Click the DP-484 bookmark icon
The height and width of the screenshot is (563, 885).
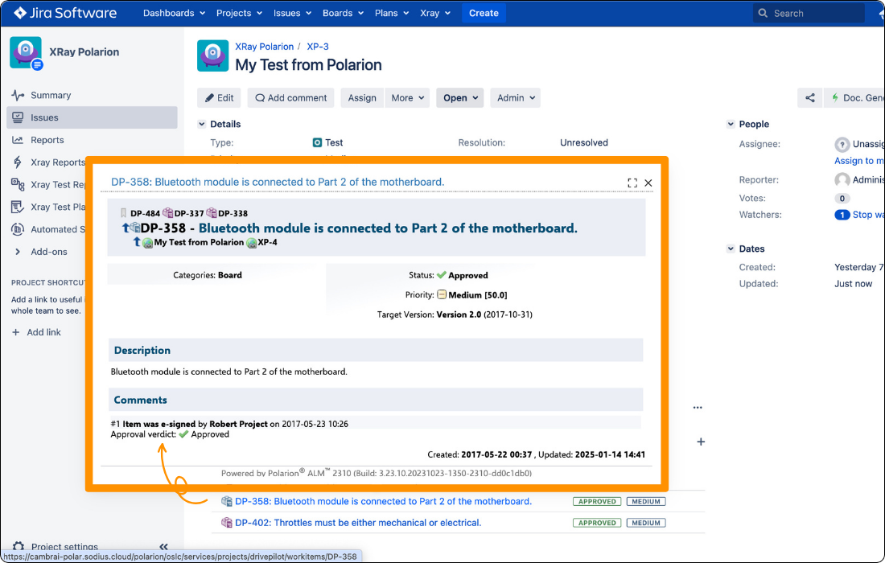124,213
